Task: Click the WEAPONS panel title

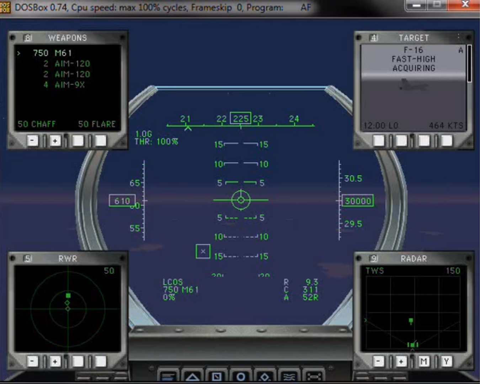Action: point(68,38)
